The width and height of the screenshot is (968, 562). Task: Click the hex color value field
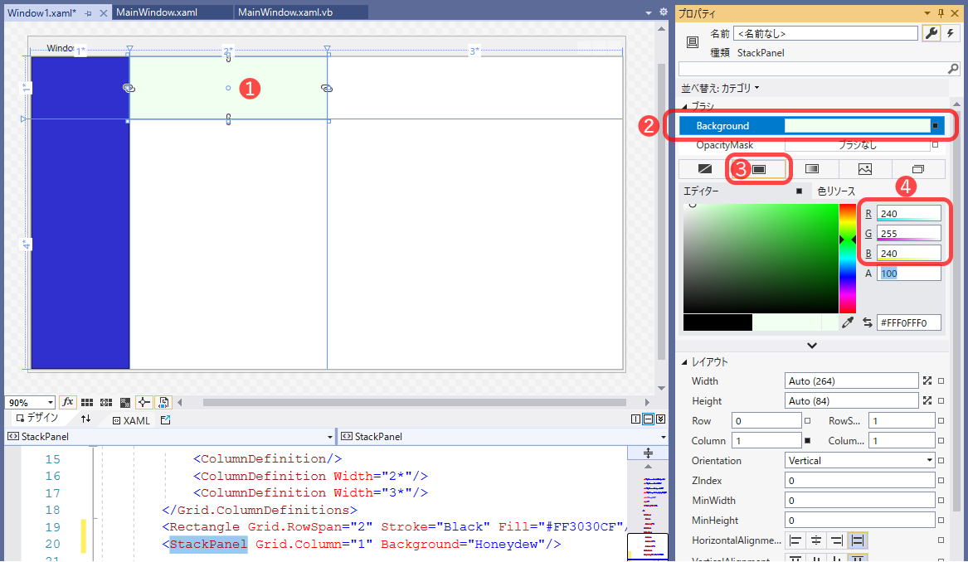pyautogui.click(x=909, y=322)
